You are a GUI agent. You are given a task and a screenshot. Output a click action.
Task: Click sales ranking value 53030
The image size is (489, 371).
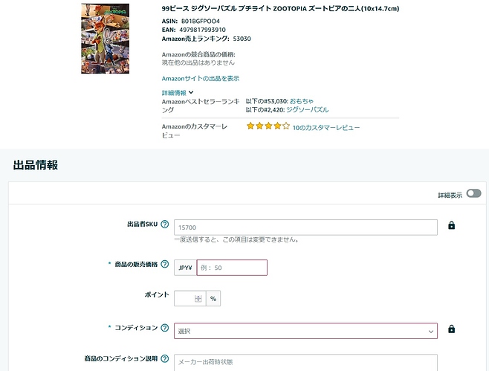tap(242, 39)
